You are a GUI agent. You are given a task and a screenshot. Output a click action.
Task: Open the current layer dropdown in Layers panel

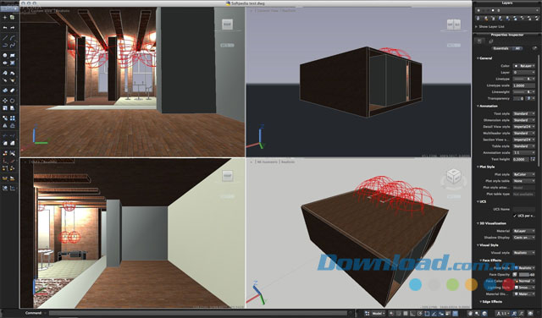(506, 11)
